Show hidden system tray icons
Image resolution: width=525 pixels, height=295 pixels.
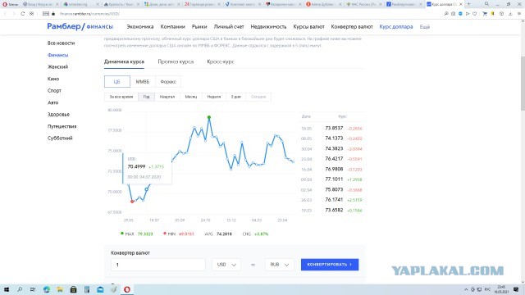[466, 289]
